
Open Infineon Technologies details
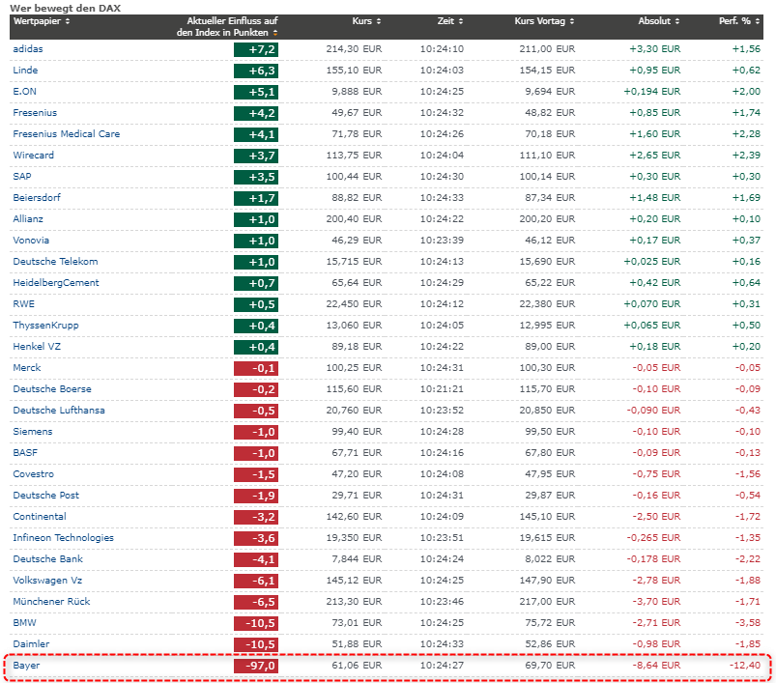click(63, 538)
